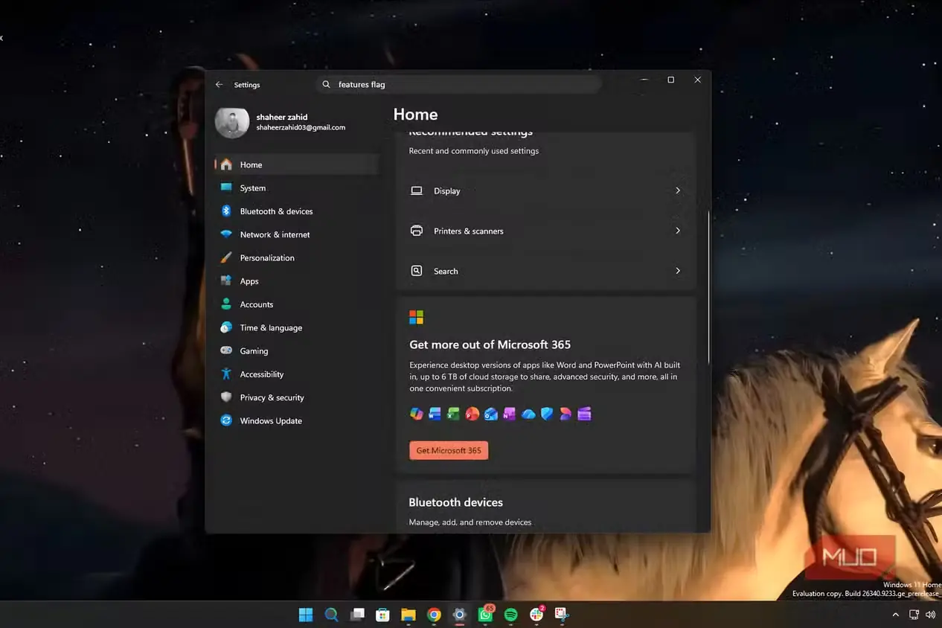Open Google Chrome from the taskbar

pos(434,615)
